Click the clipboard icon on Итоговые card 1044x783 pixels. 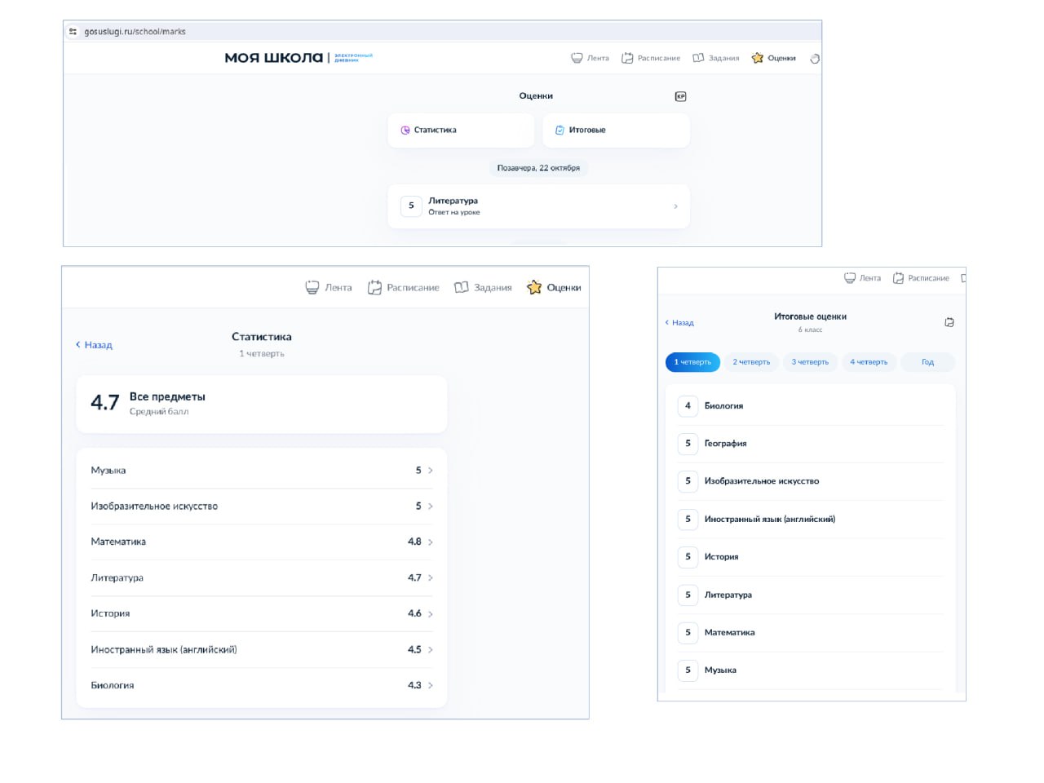pyautogui.click(x=560, y=130)
